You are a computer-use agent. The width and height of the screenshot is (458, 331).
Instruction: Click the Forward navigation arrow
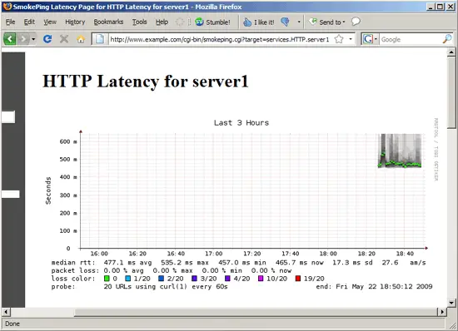tap(23, 39)
